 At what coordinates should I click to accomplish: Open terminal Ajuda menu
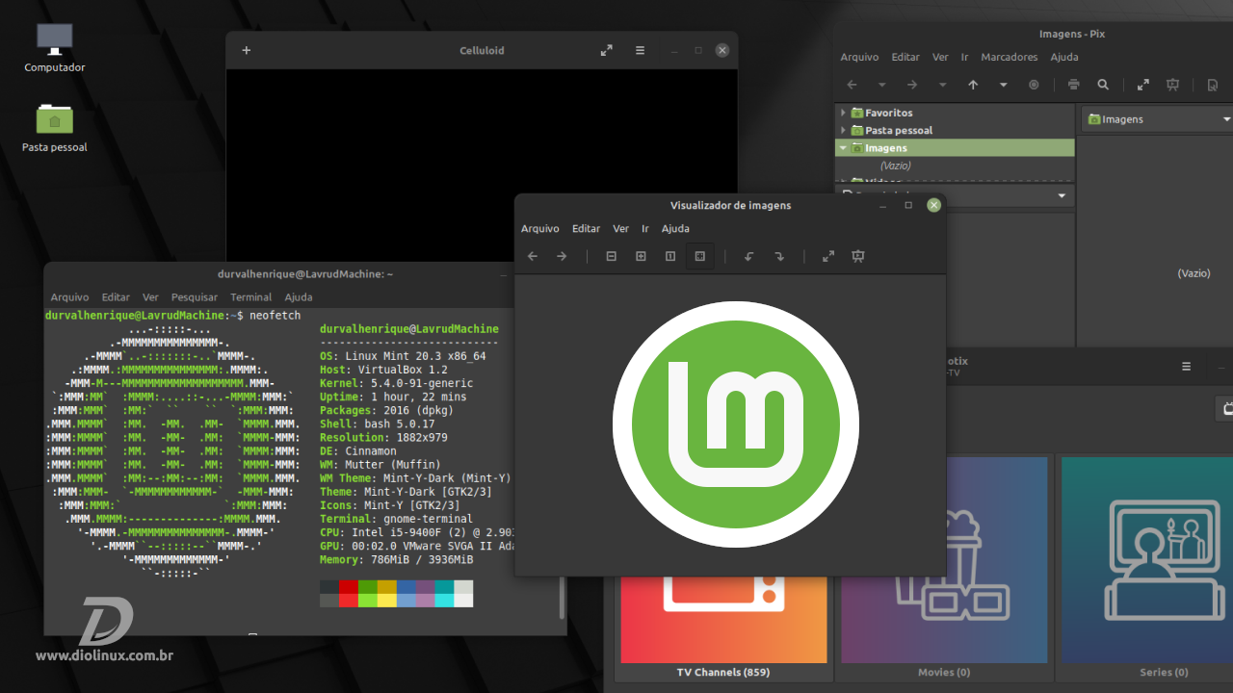pos(299,297)
